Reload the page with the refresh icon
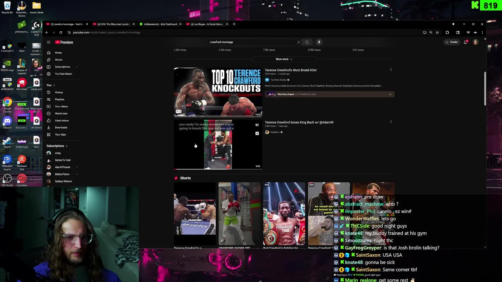The height and width of the screenshot is (282, 502). point(61,33)
